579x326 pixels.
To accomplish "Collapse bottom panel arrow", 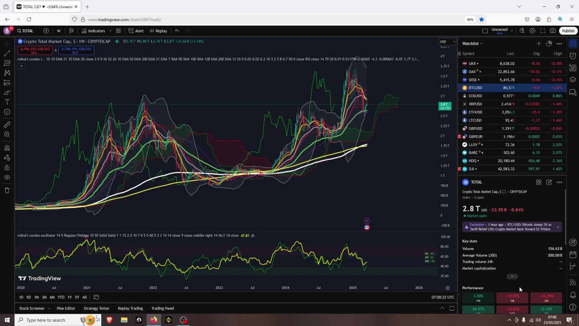I will click(442, 308).
